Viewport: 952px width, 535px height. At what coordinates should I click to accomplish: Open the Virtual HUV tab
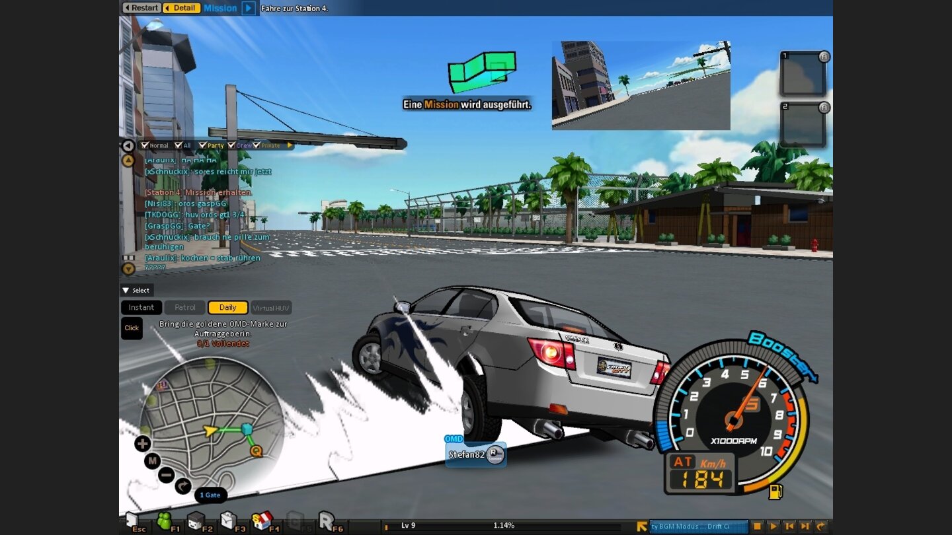tap(271, 308)
